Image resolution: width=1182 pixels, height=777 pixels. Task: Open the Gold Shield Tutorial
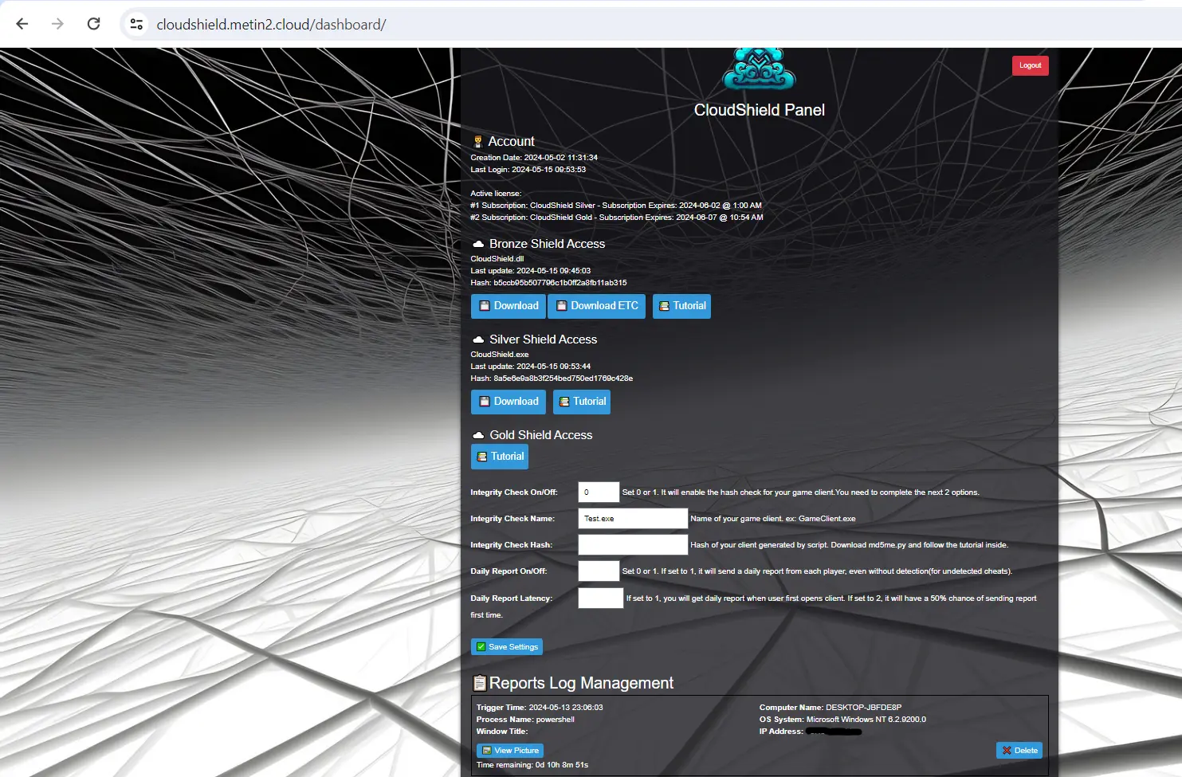pos(500,457)
